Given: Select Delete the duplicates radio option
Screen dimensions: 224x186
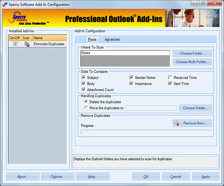Looking at the screenshot, I should click(86, 101).
